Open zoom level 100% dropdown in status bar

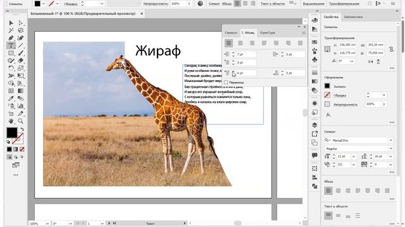pos(47,223)
